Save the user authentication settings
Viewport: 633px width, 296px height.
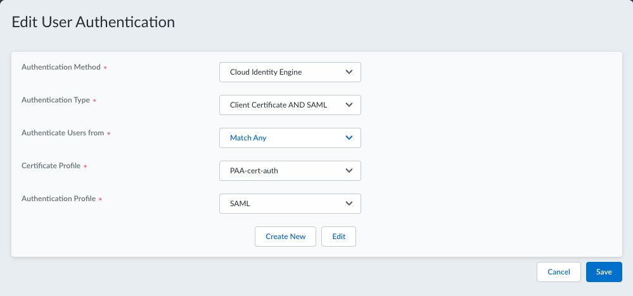tap(604, 272)
